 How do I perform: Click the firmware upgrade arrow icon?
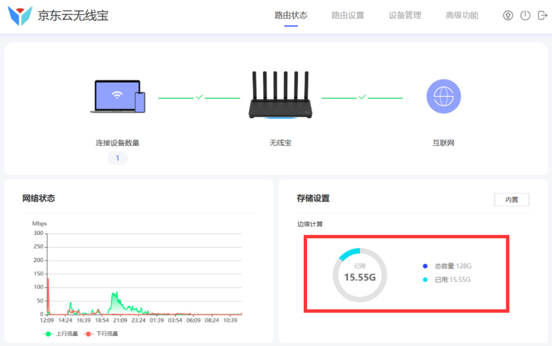point(508,15)
